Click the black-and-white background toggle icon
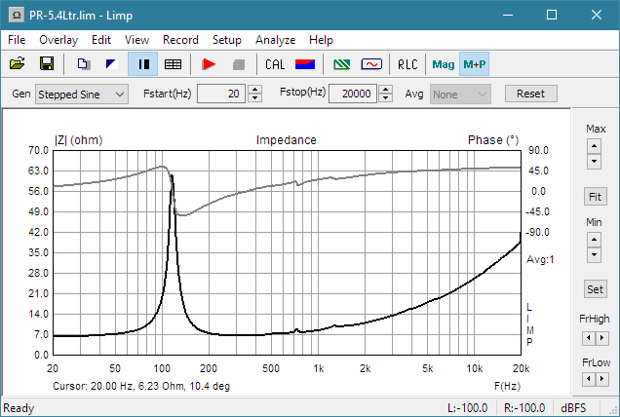 point(112,63)
